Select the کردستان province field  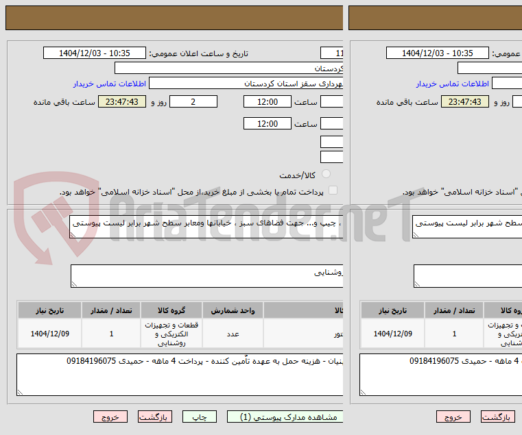tap(229, 69)
